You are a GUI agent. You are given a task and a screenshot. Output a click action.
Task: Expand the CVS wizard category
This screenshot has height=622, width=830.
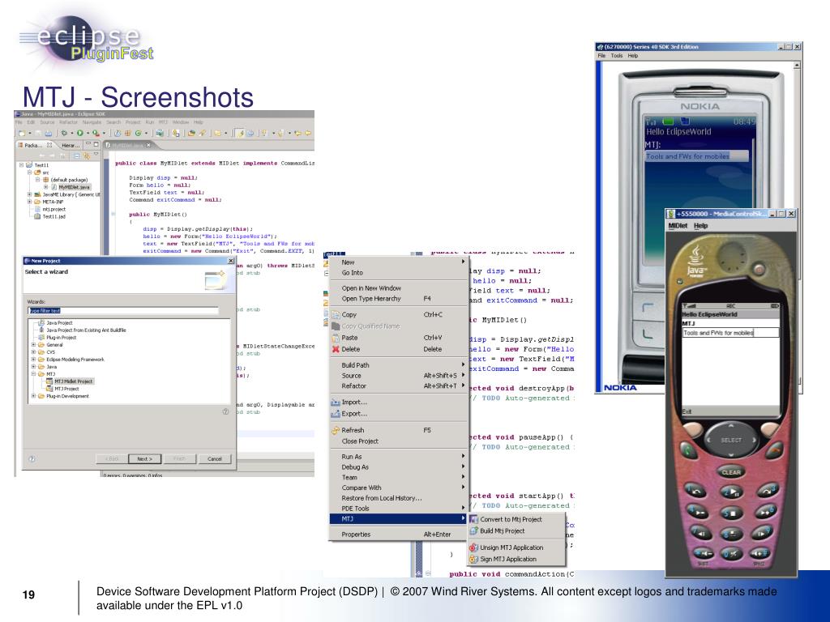coord(33,352)
